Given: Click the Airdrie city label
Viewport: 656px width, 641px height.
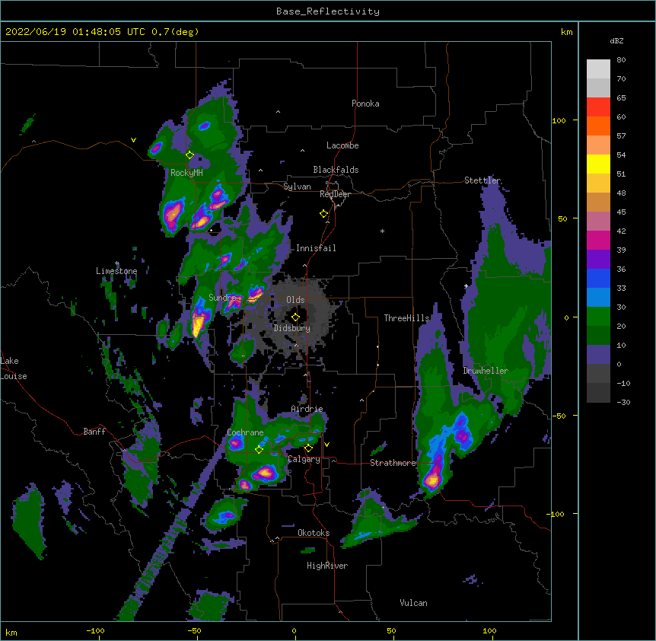Looking at the screenshot, I should click(x=307, y=409).
